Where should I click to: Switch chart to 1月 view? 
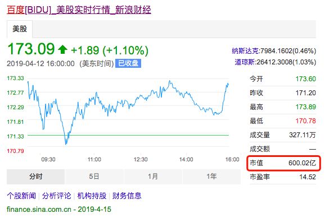click(x=153, y=177)
